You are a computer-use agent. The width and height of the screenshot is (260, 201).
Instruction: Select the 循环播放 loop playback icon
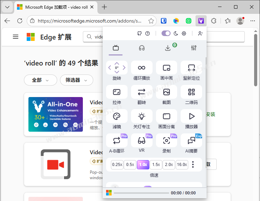(141, 68)
